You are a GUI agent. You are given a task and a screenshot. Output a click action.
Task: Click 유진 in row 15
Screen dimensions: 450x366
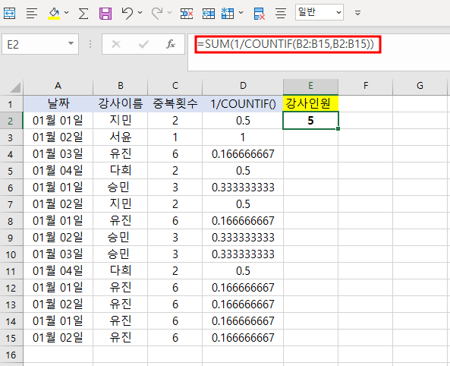point(120,338)
